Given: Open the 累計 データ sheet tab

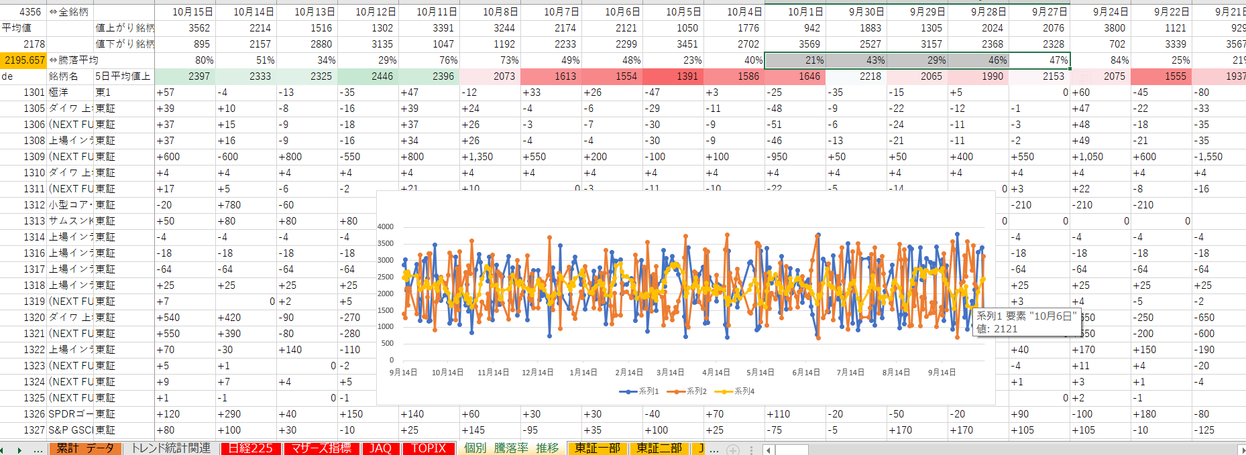Looking at the screenshot, I should tap(85, 448).
